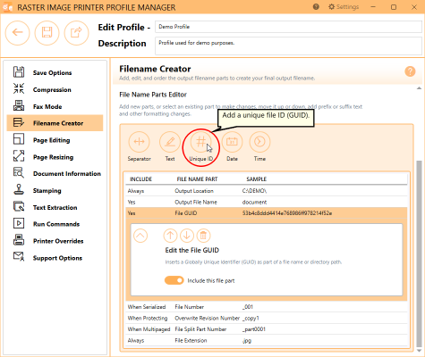The width and height of the screenshot is (425, 357).
Task: Click the orange help icon for Filename Creator
Action: click(x=410, y=71)
